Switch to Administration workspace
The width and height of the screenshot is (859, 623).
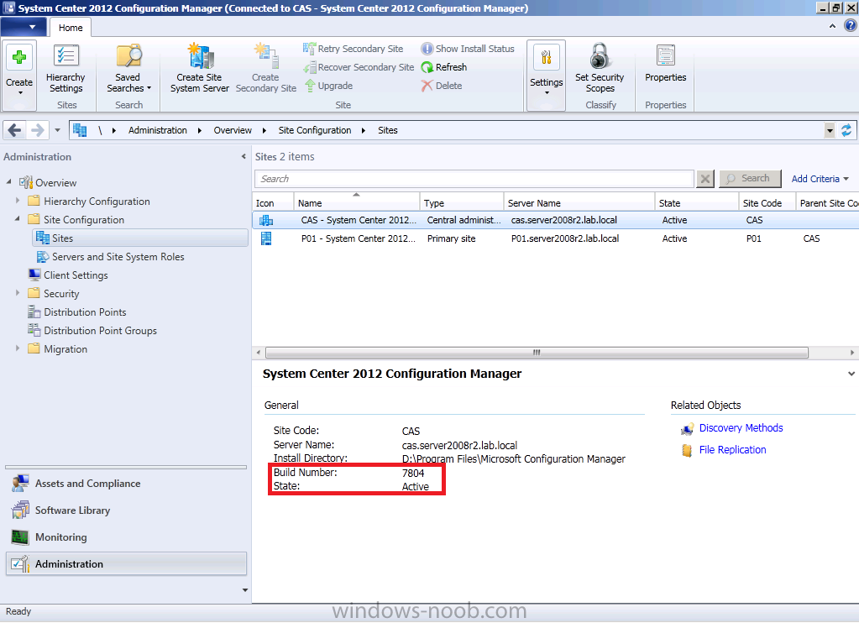point(126,564)
